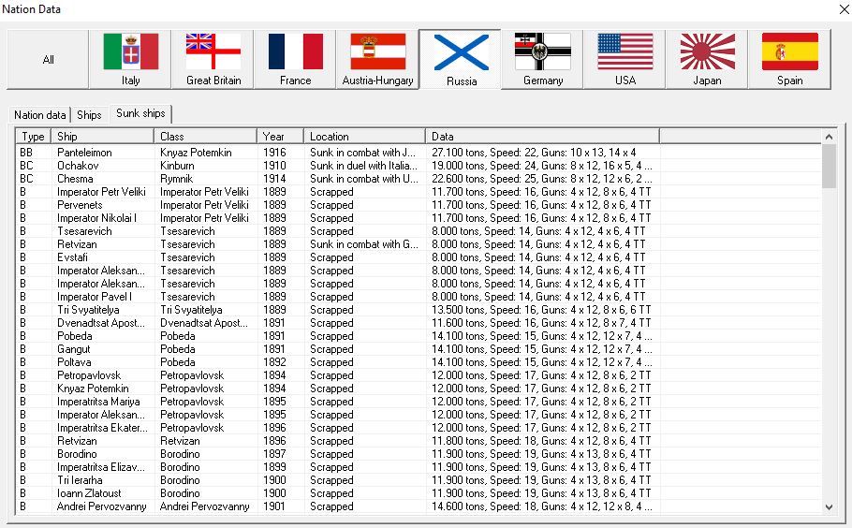This screenshot has height=528, width=852.
Task: Switch to the USA flag button
Action: pyautogui.click(x=624, y=59)
